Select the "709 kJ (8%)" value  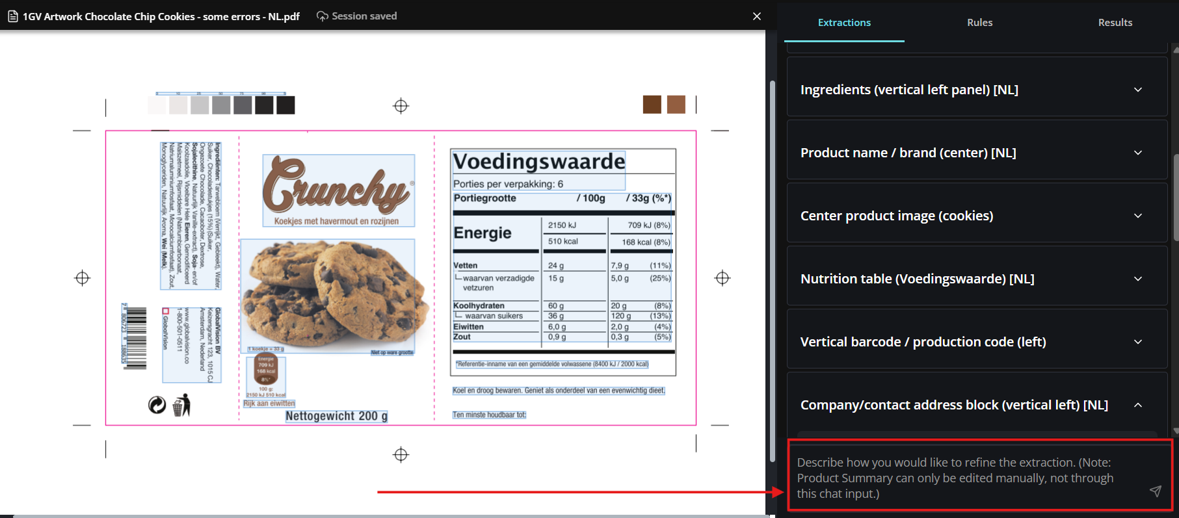click(649, 225)
